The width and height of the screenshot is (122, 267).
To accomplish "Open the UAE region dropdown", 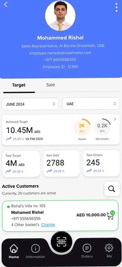I will click(91, 104).
